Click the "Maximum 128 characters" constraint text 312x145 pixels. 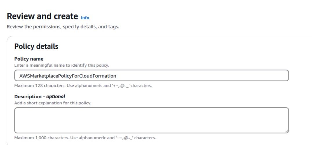(x=83, y=86)
